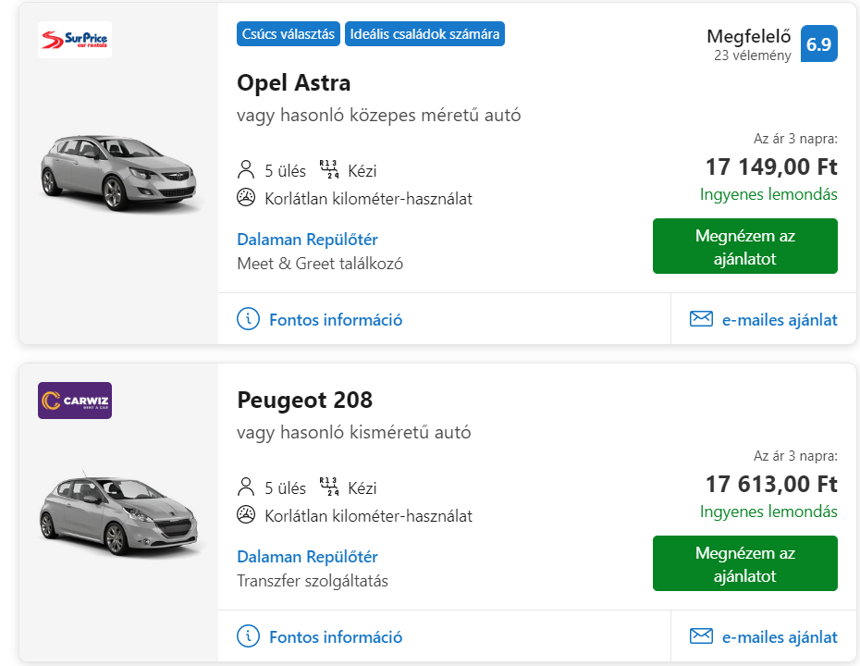View the Peugeot 208 offer via green button
Screen dimensions: 860x666
(744, 563)
